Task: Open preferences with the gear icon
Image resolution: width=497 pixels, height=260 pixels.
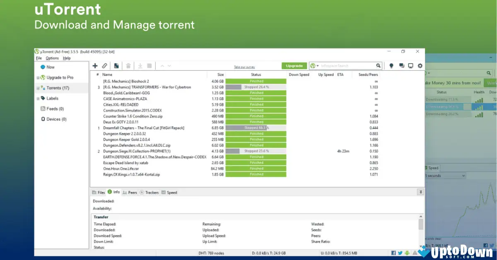Action: point(420,65)
